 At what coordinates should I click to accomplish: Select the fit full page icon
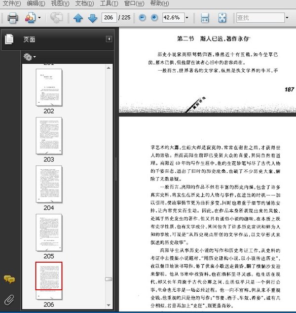pos(222,18)
